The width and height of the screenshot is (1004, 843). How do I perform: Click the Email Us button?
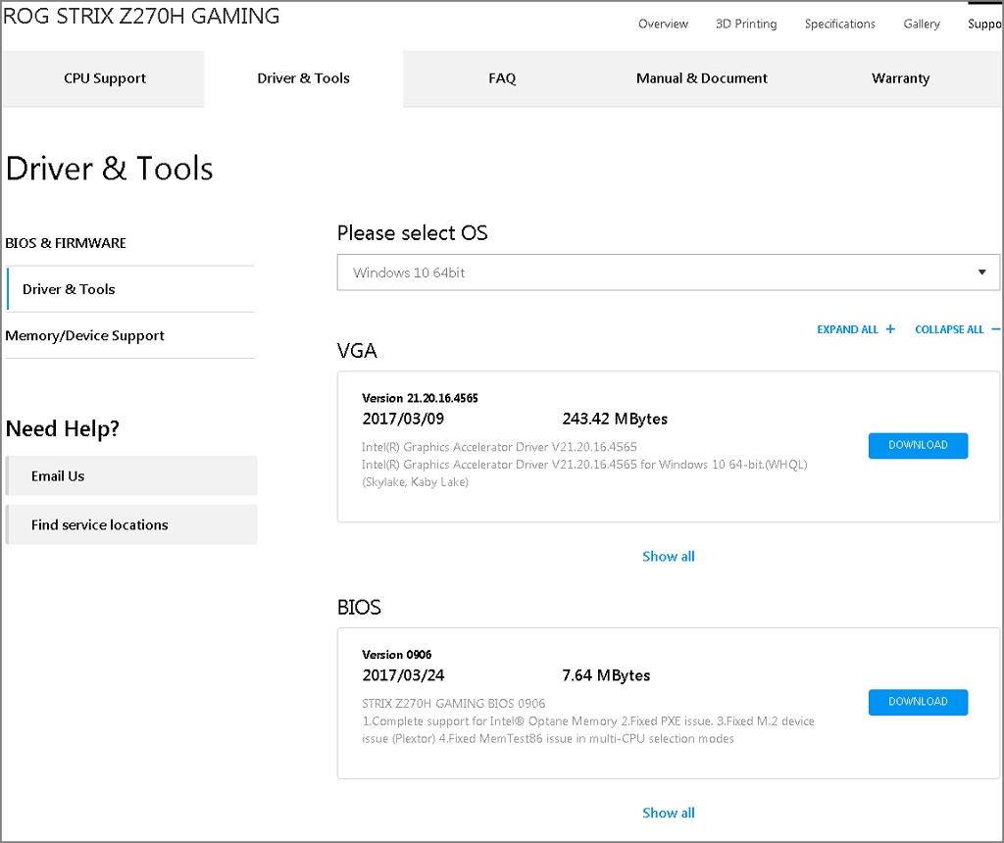click(x=131, y=475)
